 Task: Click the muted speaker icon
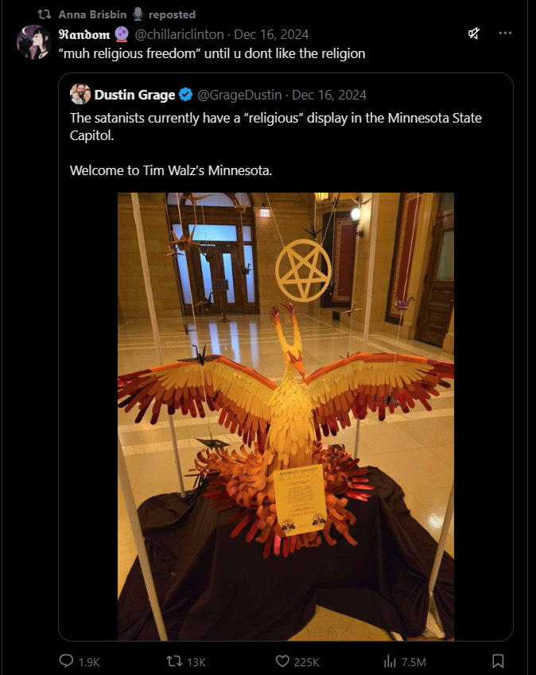pos(474,33)
